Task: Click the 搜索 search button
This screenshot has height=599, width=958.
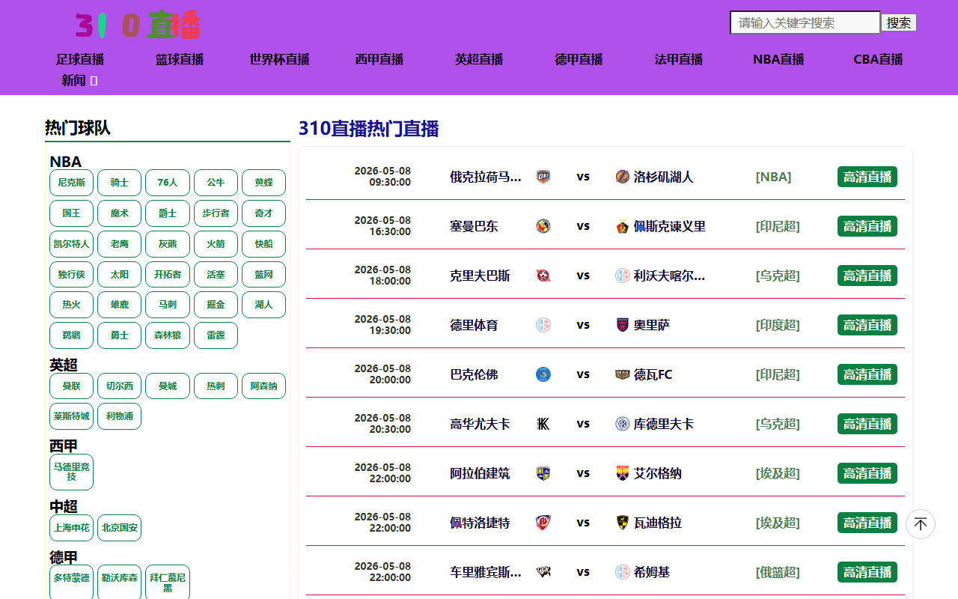Action: coord(899,22)
